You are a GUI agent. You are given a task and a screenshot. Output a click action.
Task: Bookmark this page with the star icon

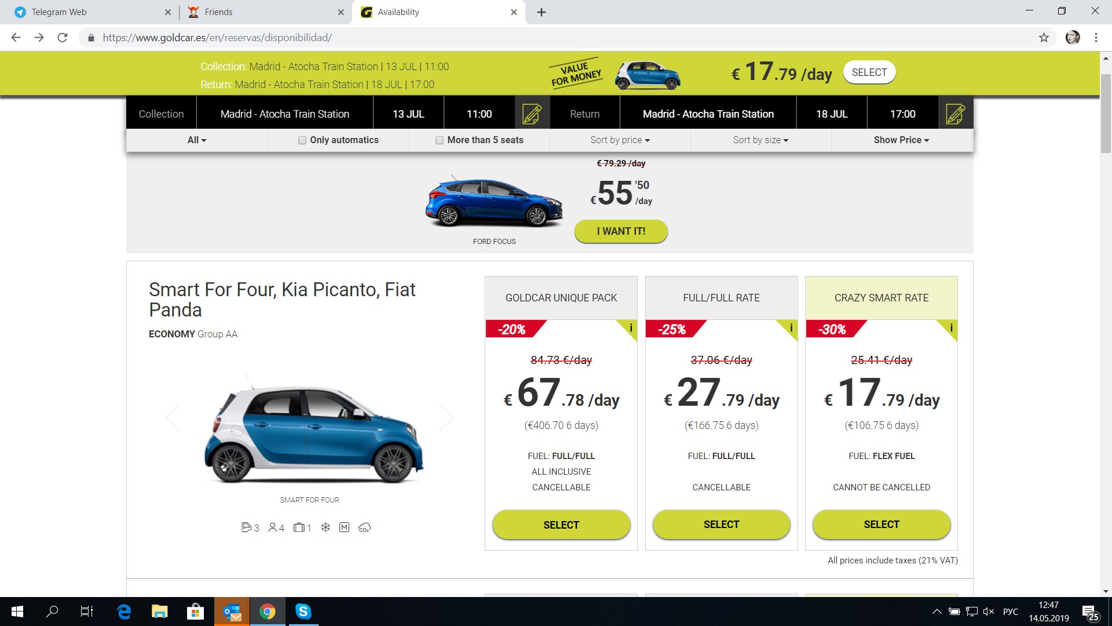[1044, 38]
